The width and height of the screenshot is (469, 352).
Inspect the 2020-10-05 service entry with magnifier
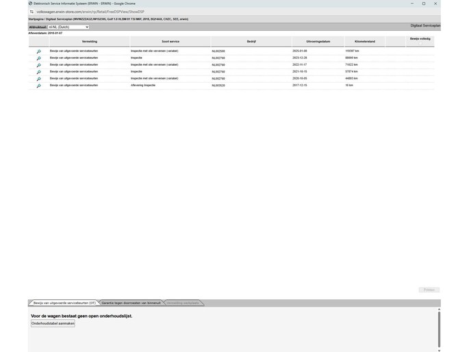click(38, 79)
